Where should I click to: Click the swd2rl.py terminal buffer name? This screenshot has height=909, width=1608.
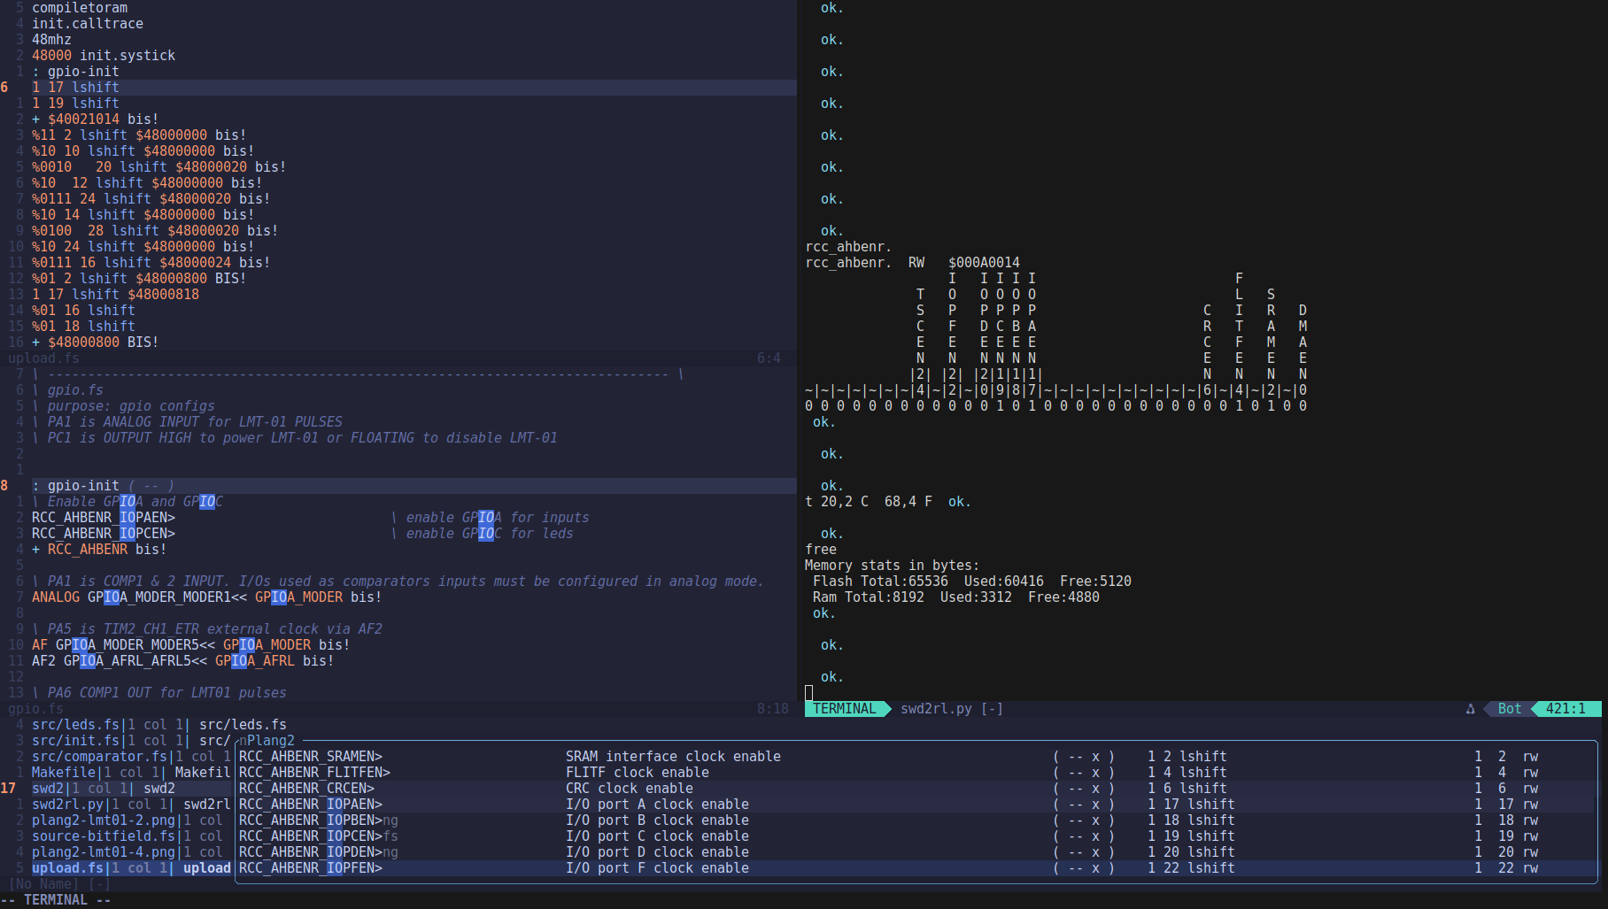(936, 709)
